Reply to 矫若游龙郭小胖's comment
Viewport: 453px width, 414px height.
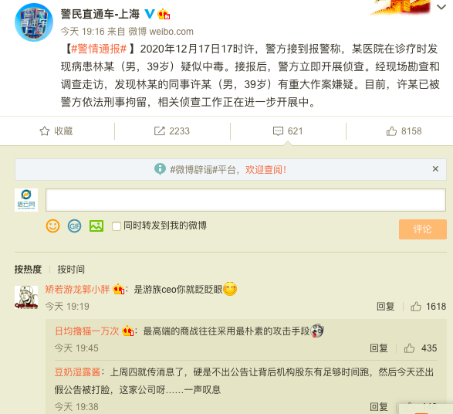pos(385,306)
